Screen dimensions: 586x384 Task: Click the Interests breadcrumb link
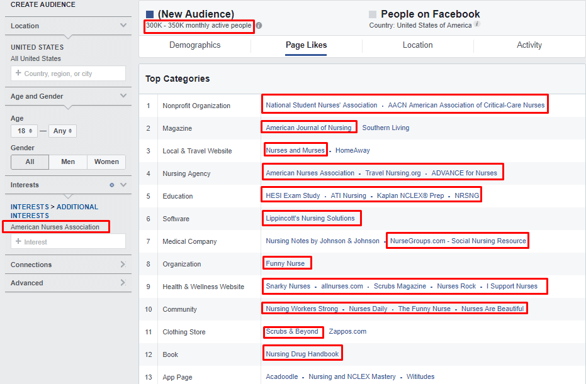pyautogui.click(x=30, y=207)
